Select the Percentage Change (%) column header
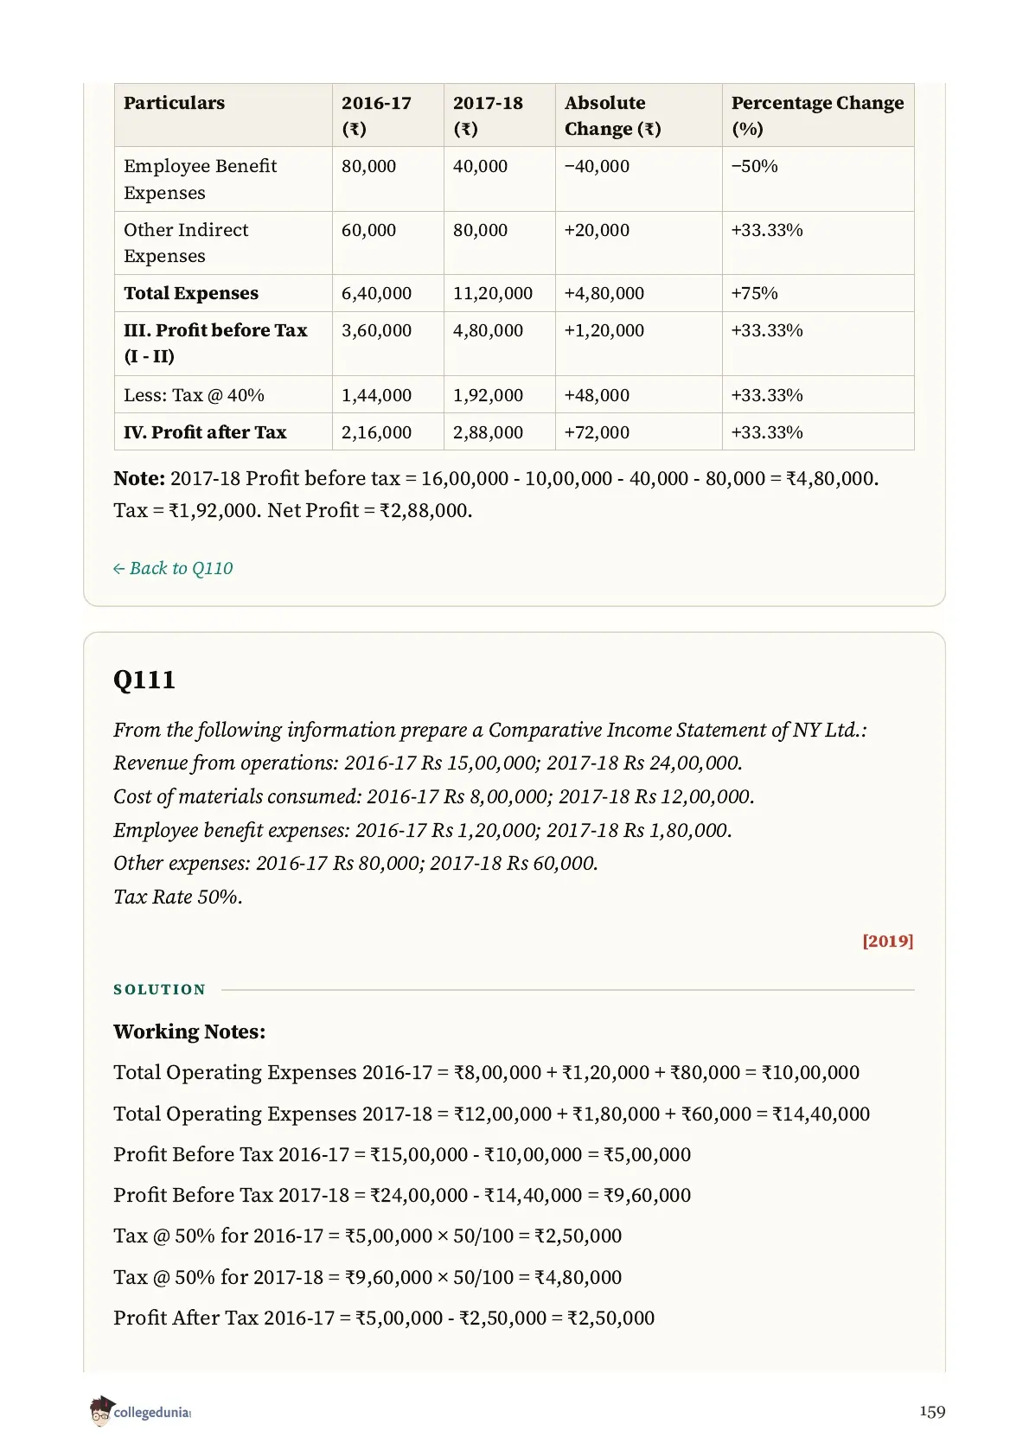 click(x=817, y=115)
